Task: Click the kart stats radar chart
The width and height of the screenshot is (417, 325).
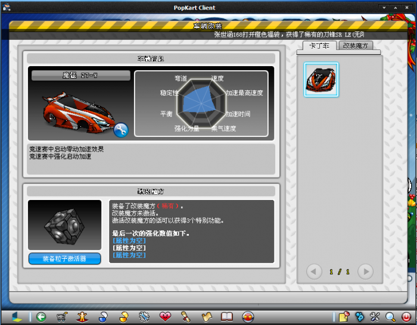Action: (x=201, y=104)
